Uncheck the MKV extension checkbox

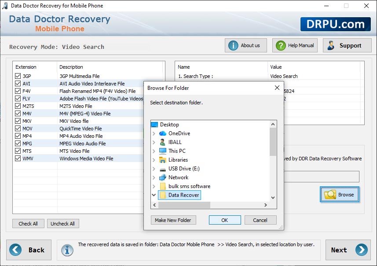click(x=18, y=121)
